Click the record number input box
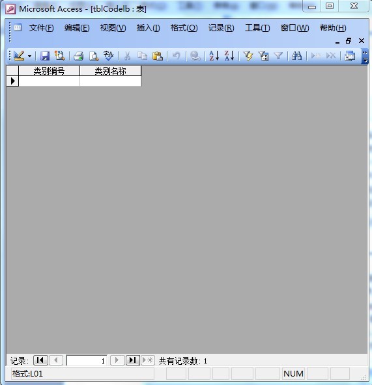372x385 pixels. (x=87, y=360)
